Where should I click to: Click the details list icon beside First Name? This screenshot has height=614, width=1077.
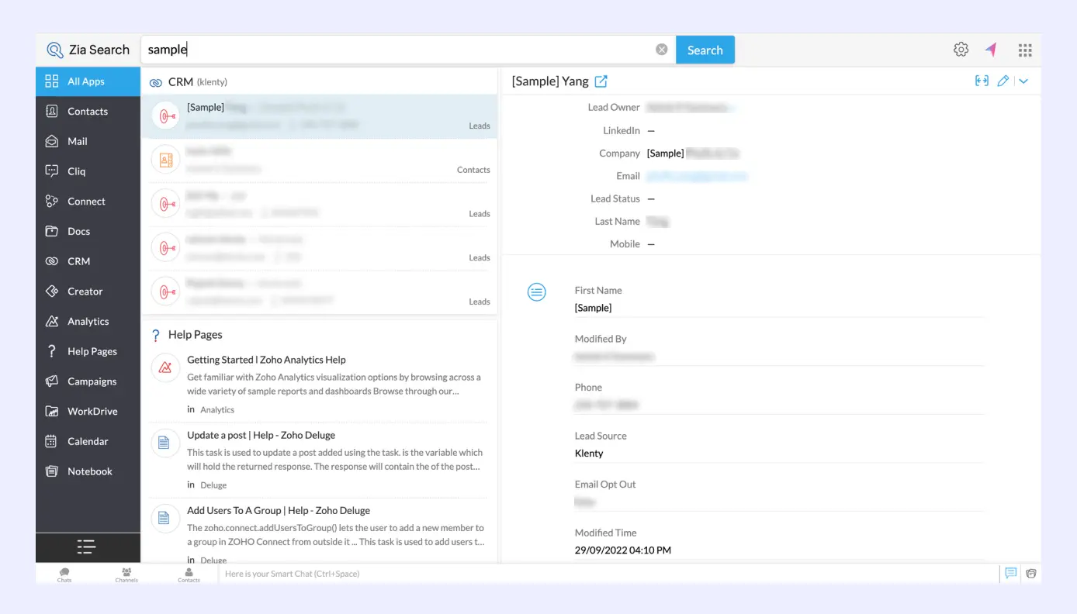tap(537, 292)
